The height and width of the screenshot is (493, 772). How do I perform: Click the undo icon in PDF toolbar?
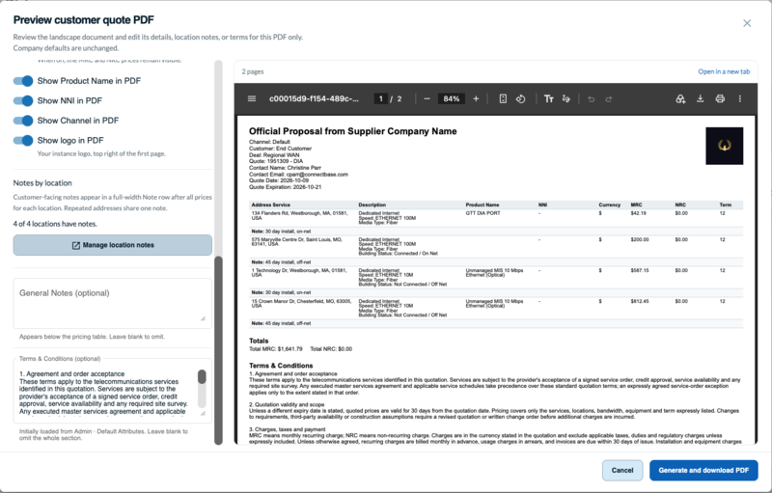pyautogui.click(x=592, y=99)
